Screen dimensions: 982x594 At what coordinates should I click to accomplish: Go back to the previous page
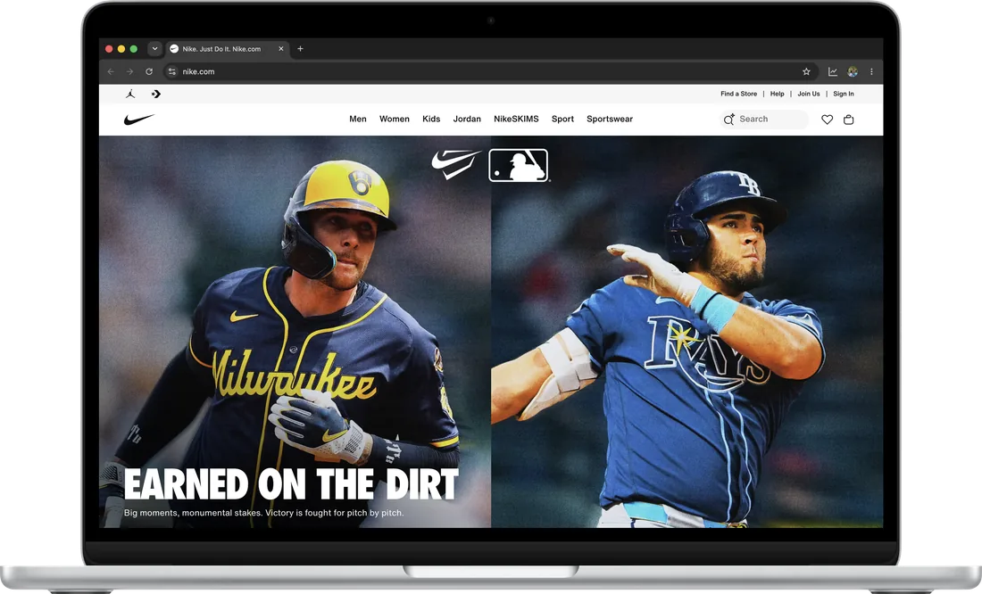[x=111, y=71]
